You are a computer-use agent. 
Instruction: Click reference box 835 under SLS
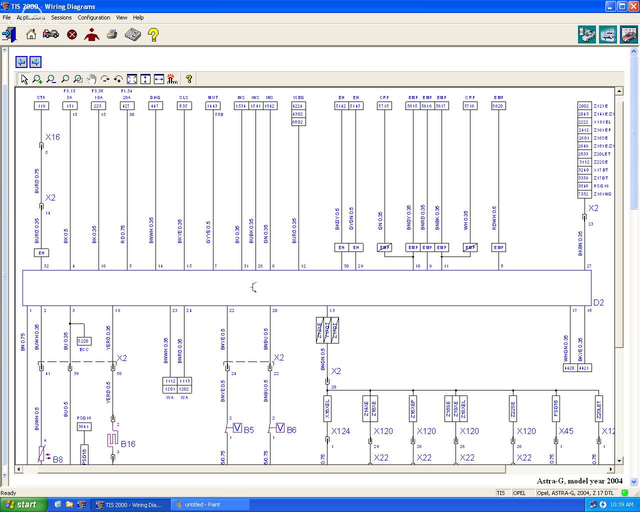(x=184, y=106)
